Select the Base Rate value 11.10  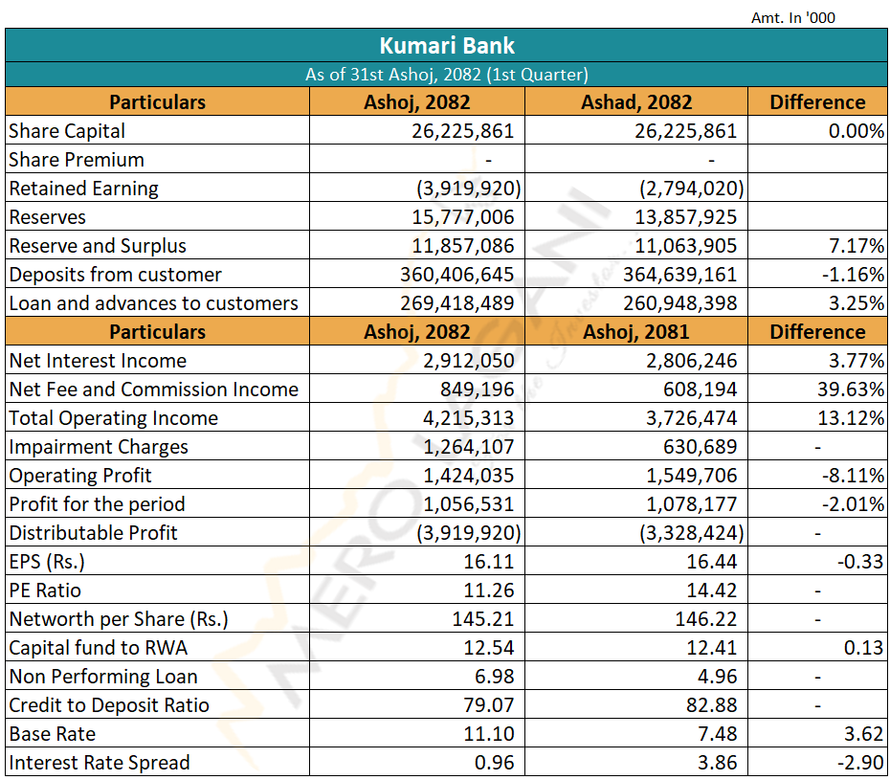pos(488,734)
